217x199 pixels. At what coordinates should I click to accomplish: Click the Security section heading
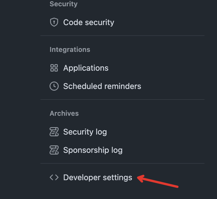(x=64, y=4)
